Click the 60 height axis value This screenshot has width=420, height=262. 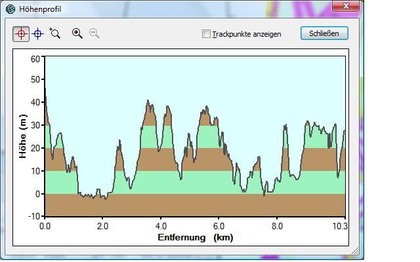[35, 59]
